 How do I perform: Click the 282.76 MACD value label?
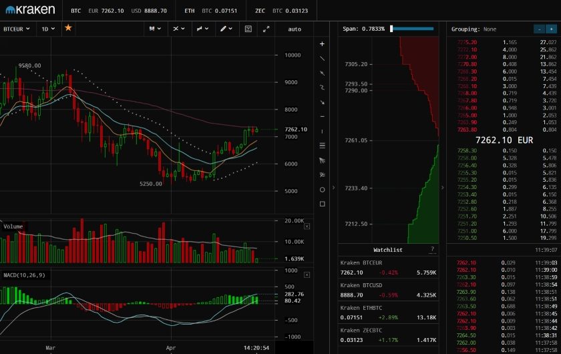point(294,295)
